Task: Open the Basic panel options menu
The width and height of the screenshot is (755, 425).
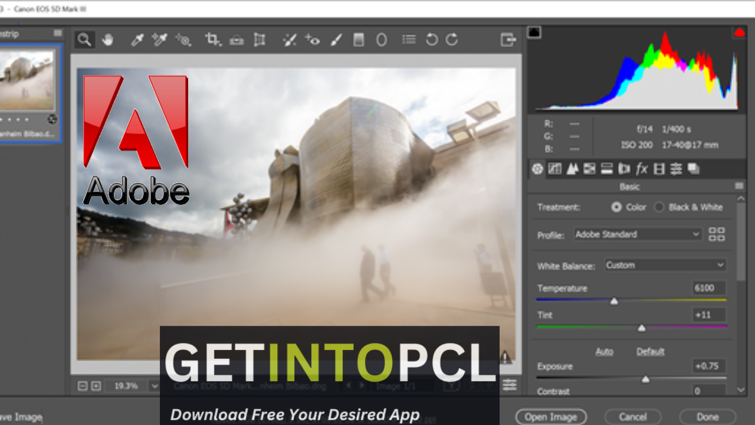Action: click(739, 187)
